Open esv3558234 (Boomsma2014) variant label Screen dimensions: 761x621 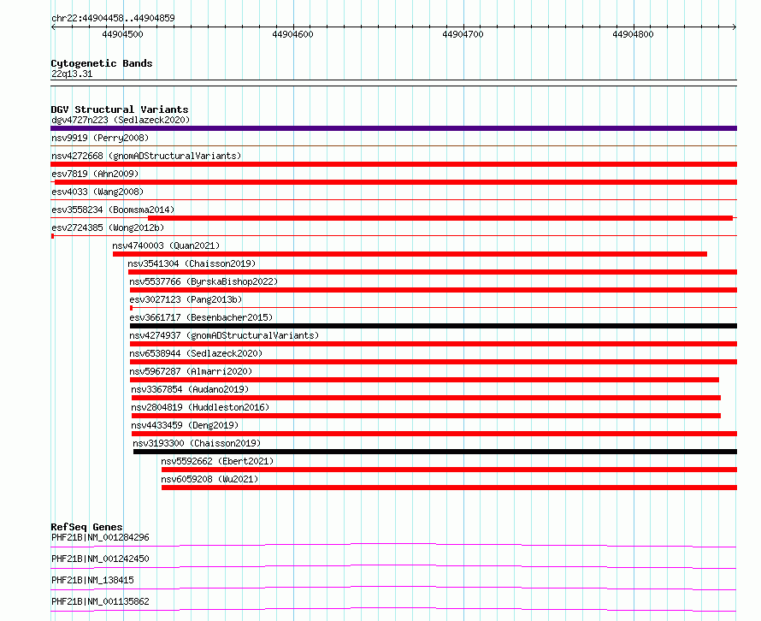pos(113,210)
